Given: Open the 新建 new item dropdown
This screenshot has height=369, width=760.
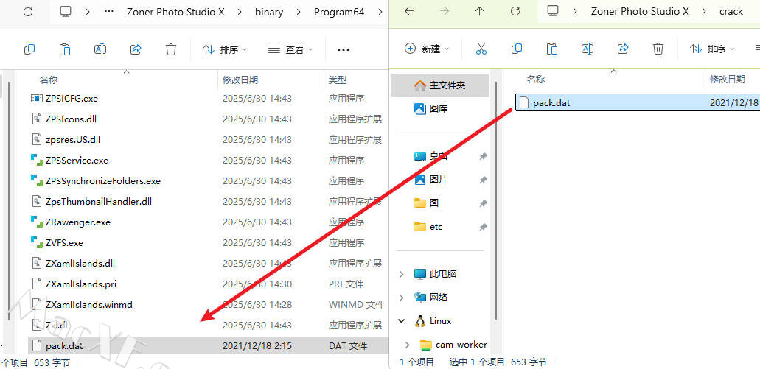Looking at the screenshot, I should click(x=427, y=49).
